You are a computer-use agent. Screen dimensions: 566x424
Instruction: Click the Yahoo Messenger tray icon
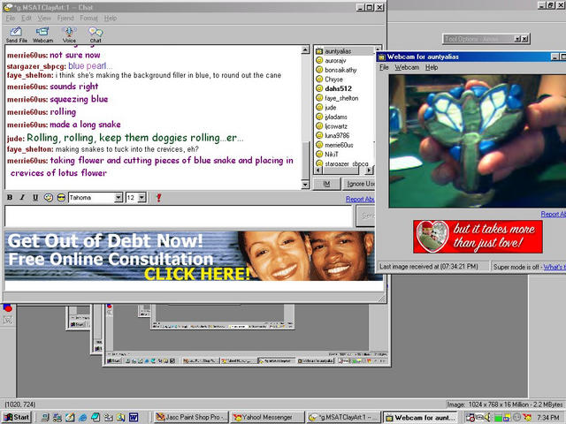[527, 418]
